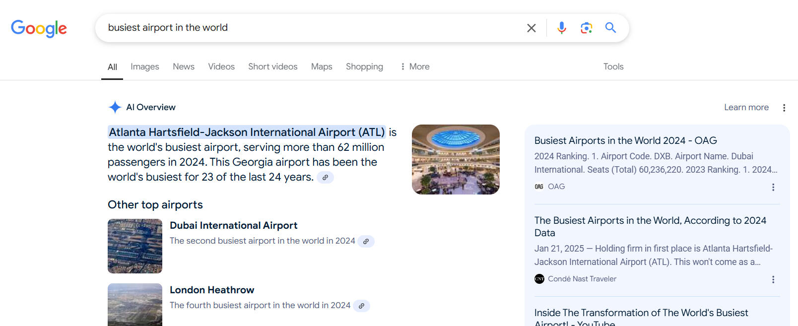Clear the search box with X icon
Screen dimensions: 798x326
531,28
